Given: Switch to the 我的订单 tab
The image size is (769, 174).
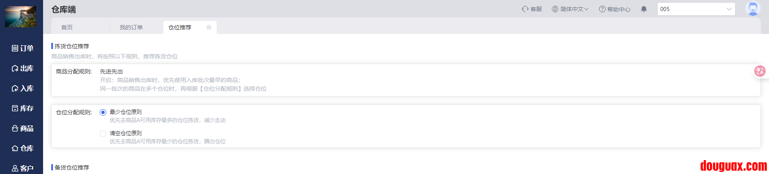Looking at the screenshot, I should [131, 27].
